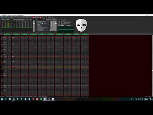Click Ins in the Pattern Matrix
The width and height of the screenshot is (153, 115).
pyautogui.click(x=15, y=20)
